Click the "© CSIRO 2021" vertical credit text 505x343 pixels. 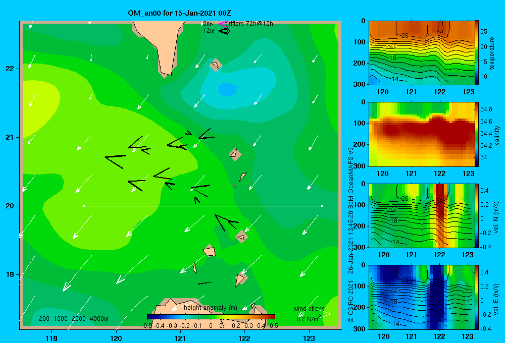pyautogui.click(x=351, y=302)
